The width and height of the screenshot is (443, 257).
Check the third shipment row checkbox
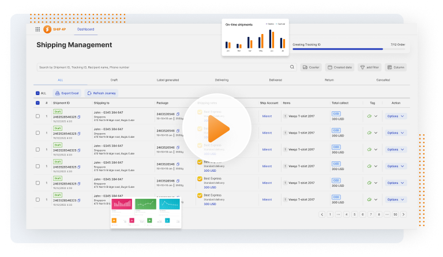tap(37, 149)
